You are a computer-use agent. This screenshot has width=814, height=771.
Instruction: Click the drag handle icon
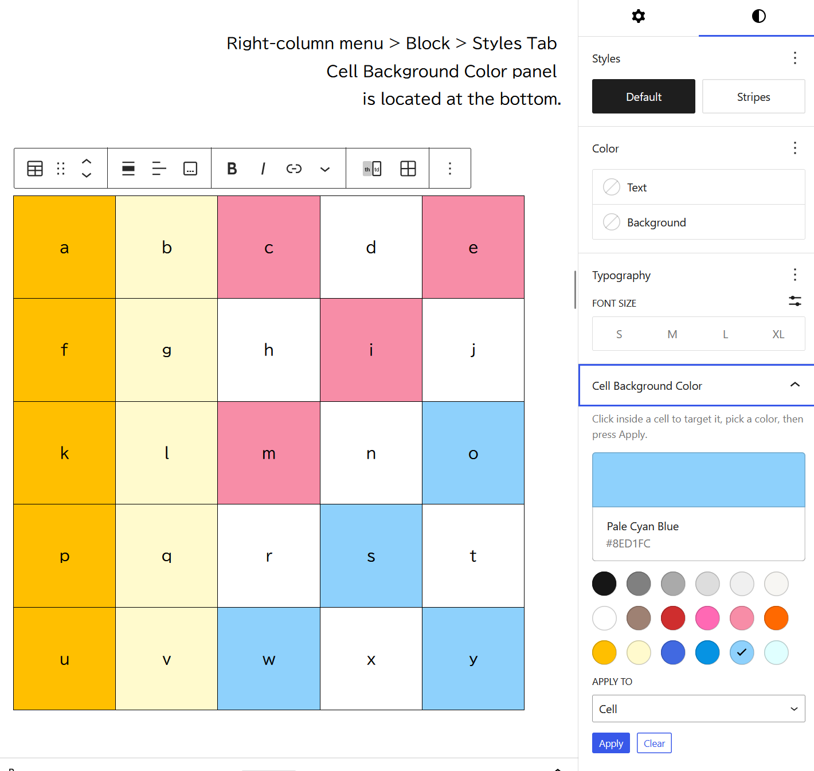tap(61, 169)
